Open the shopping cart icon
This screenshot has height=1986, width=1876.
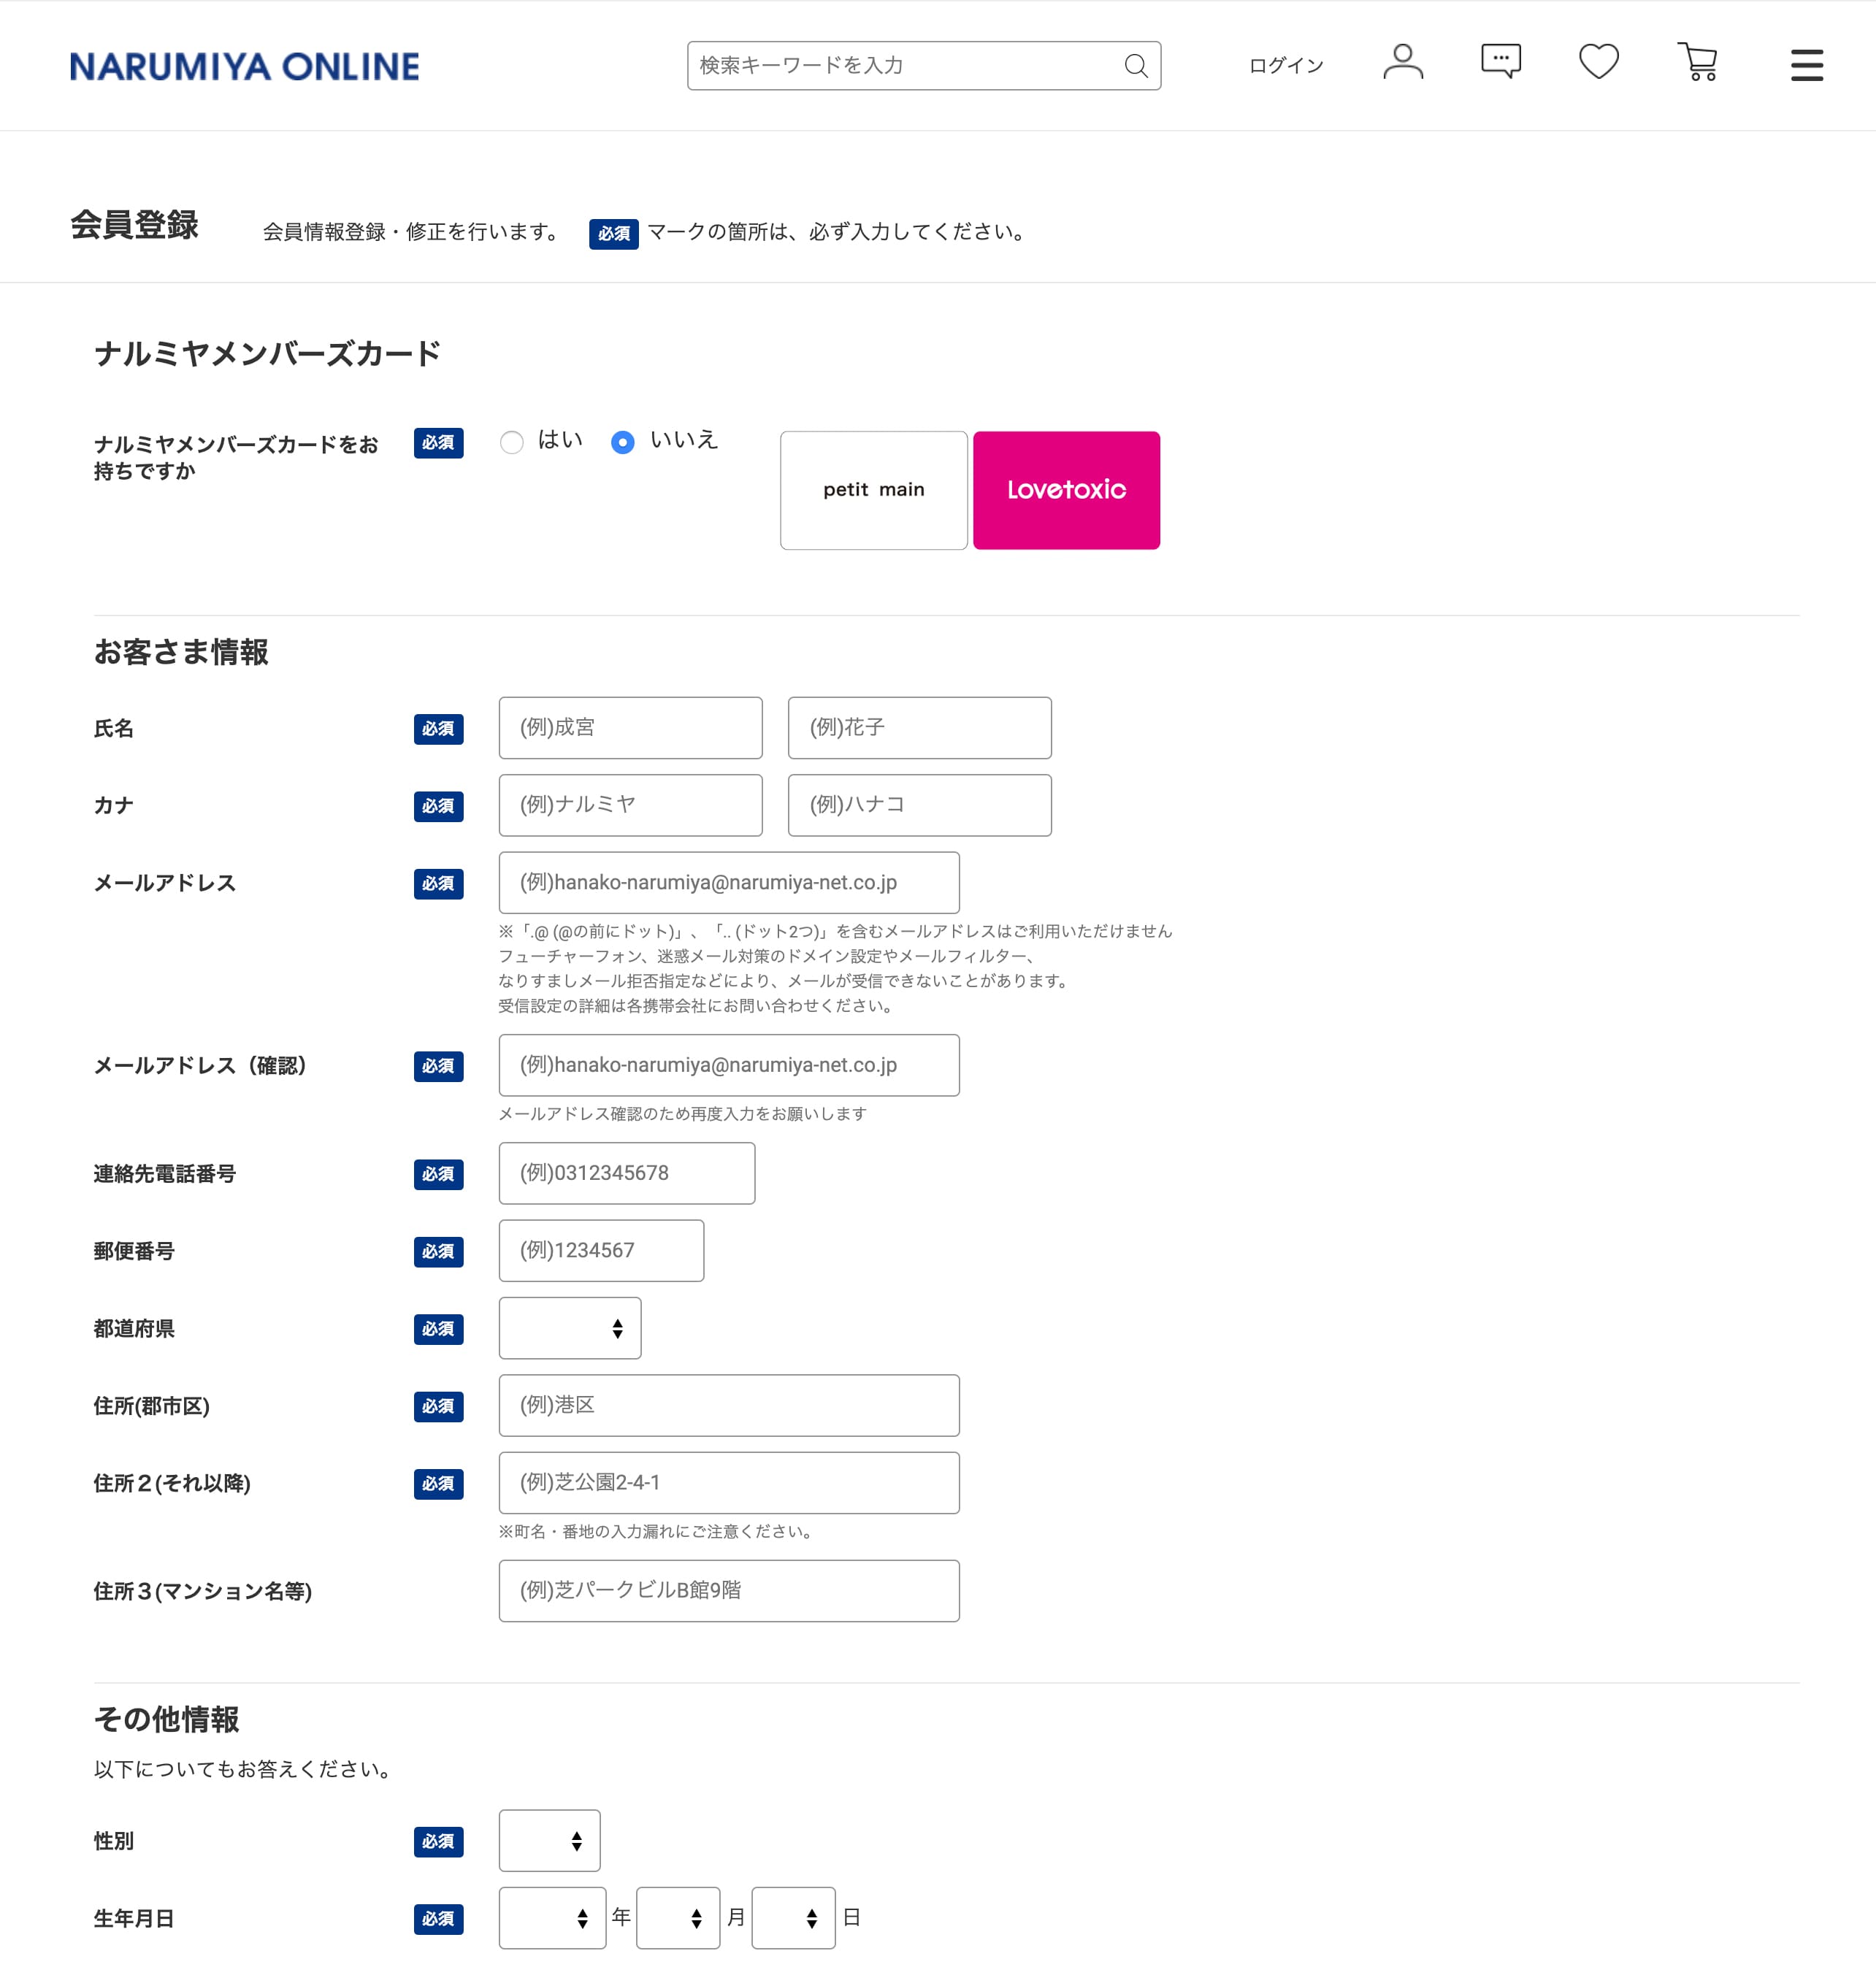click(1697, 62)
